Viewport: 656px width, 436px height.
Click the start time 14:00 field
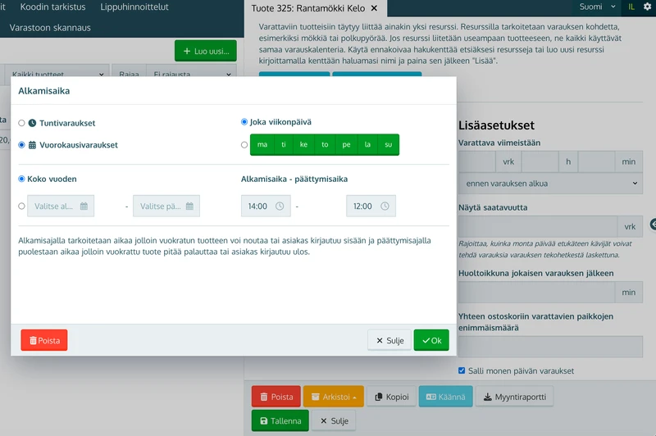click(266, 206)
